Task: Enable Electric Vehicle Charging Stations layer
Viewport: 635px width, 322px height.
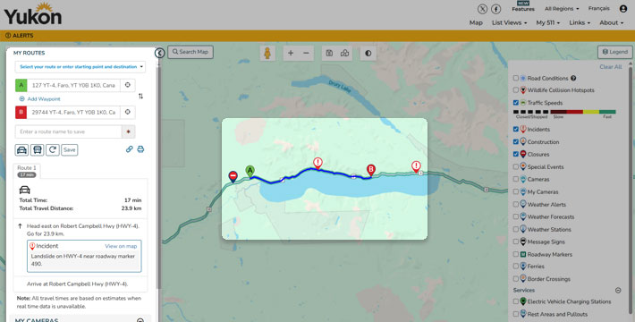Action: click(515, 301)
